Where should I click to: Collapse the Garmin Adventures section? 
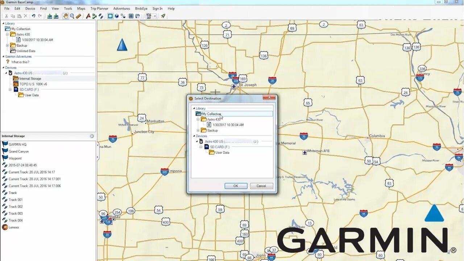pyautogui.click(x=3, y=57)
